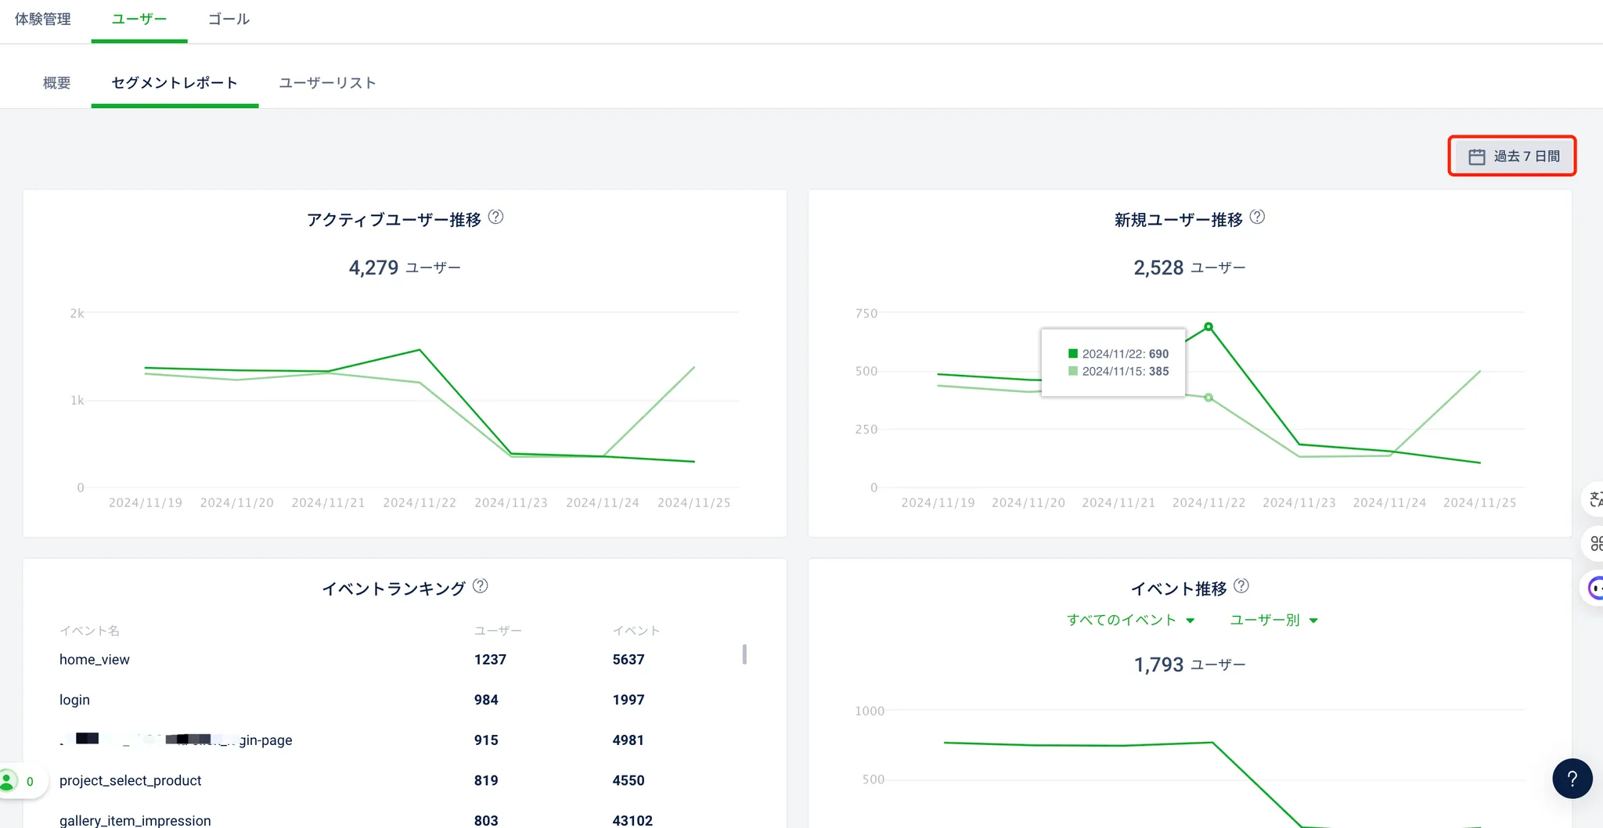Click help icon beside イベント推移 title
Image resolution: width=1603 pixels, height=828 pixels.
point(1241,585)
